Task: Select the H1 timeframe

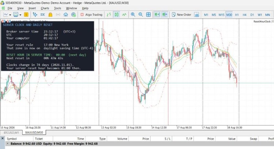Action: (237, 15)
